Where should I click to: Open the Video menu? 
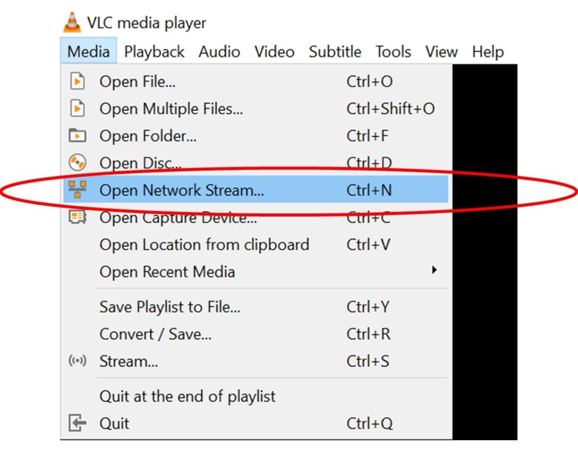click(x=275, y=52)
